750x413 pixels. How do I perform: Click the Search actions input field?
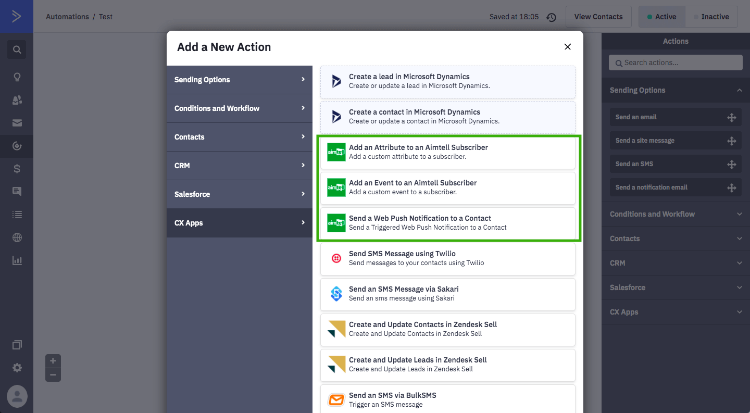(x=676, y=62)
